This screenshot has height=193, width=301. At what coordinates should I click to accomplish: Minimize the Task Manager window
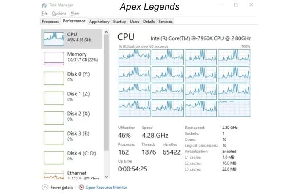tap(221, 5)
